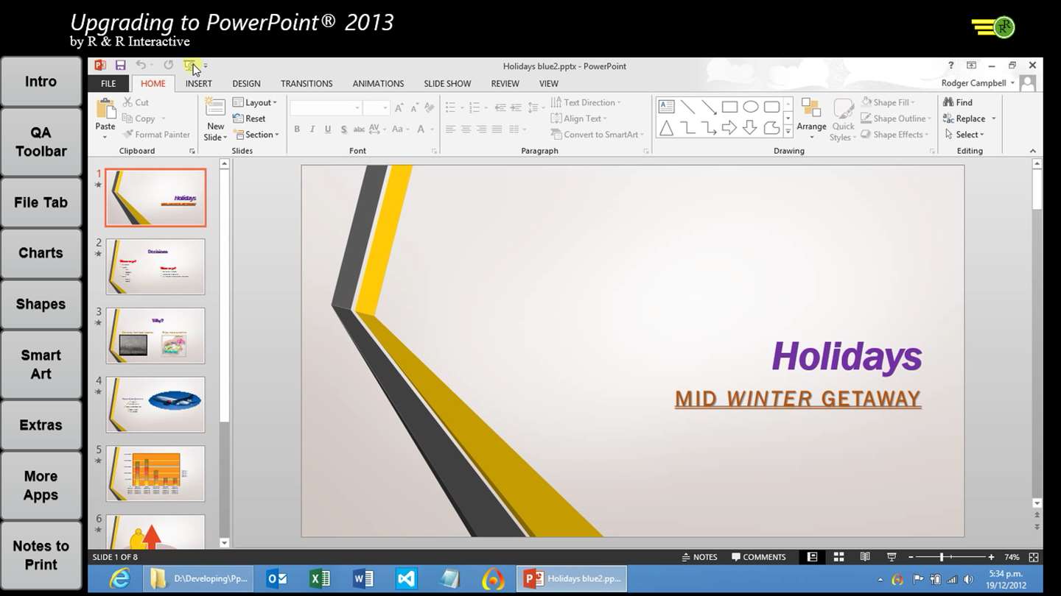Open the More Apps tutorial section

[41, 486]
